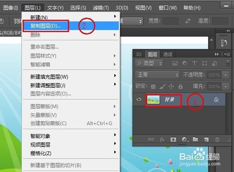Click the fx layer style icon
234x172 pixels.
(162, 139)
